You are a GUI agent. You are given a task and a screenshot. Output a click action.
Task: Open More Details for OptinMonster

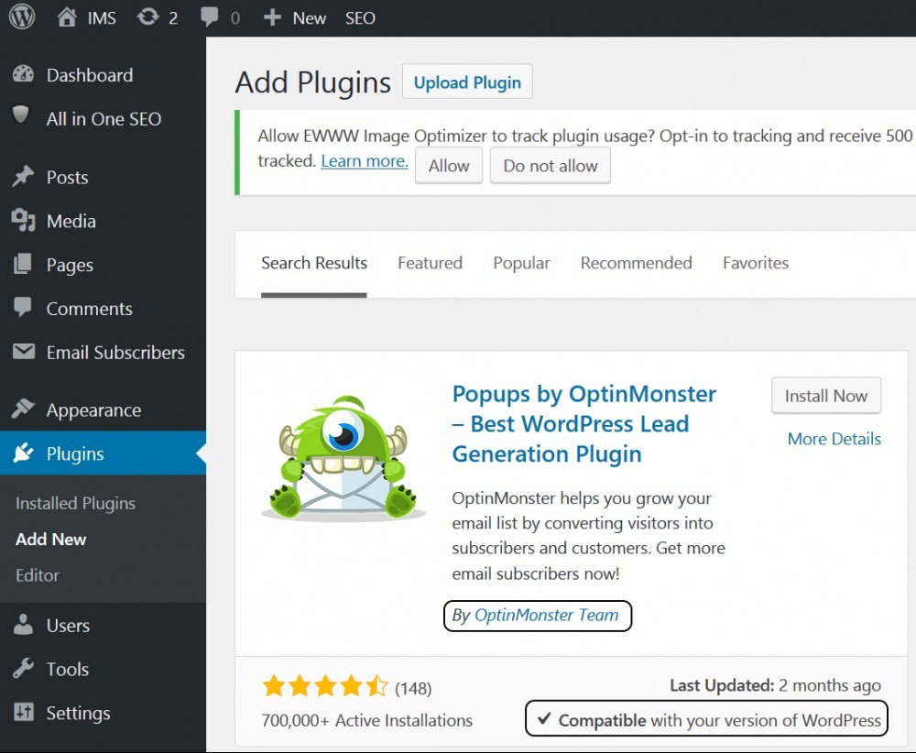tap(834, 439)
